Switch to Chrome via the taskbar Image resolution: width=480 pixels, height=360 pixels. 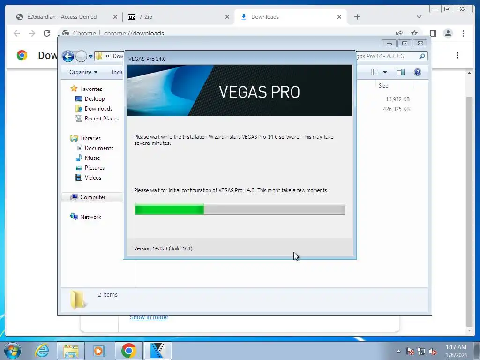[x=128, y=351]
